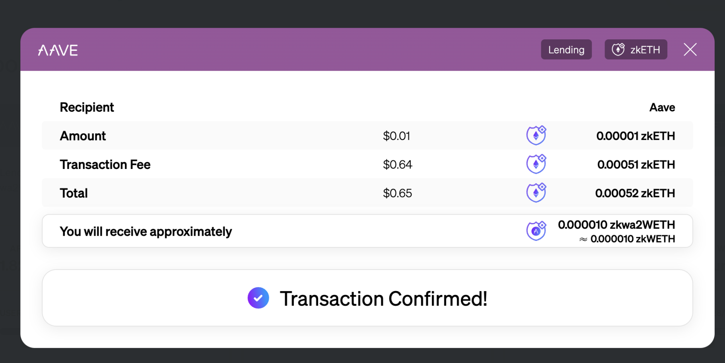Click the zkETH shield icon in header
Image resolution: width=725 pixels, height=363 pixels.
point(618,49)
